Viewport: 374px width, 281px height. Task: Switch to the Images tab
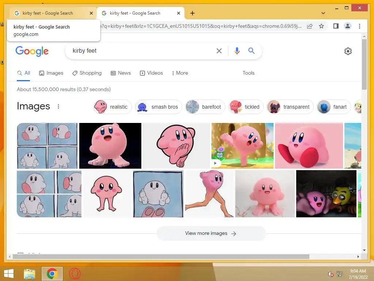pyautogui.click(x=51, y=73)
